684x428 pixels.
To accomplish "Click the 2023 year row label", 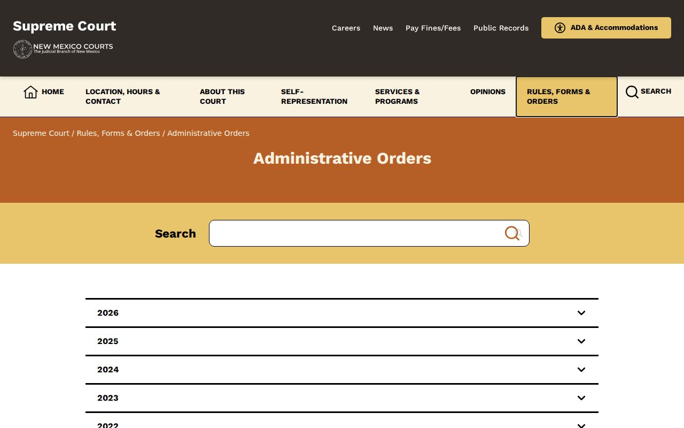I will [108, 398].
